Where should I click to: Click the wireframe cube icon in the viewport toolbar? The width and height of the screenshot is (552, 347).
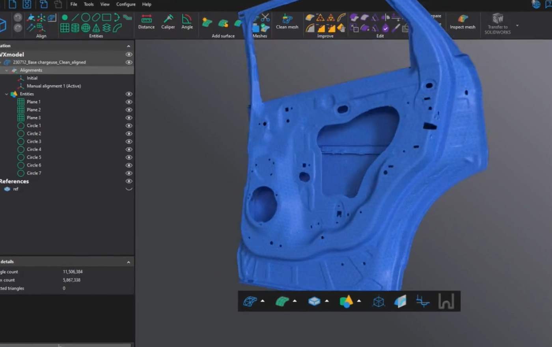[379, 302]
